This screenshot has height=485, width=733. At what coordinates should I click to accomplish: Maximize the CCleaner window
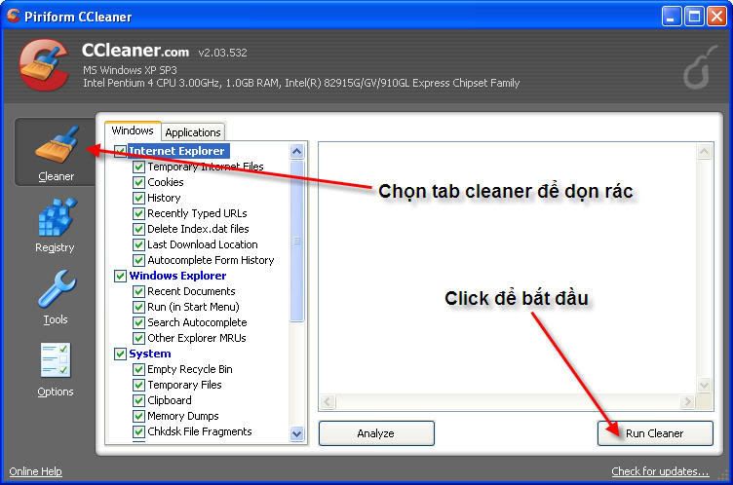click(x=694, y=17)
